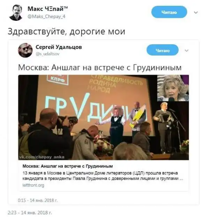
Task: Open Сергей Удальцов profile avatar
Action: pyautogui.click(x=25, y=50)
